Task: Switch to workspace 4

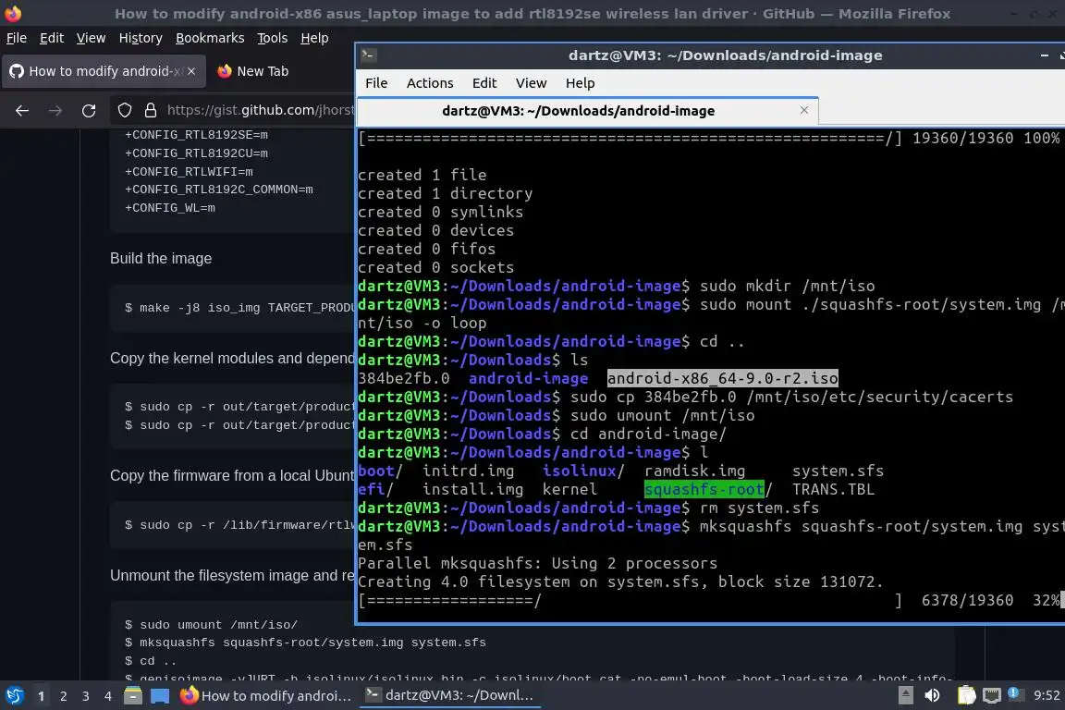Action: (108, 696)
